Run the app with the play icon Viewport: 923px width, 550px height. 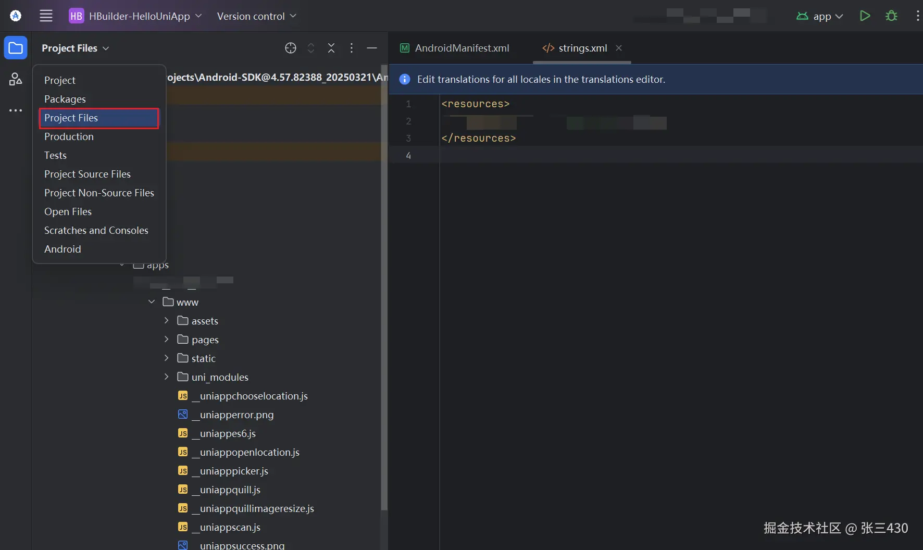[865, 16]
